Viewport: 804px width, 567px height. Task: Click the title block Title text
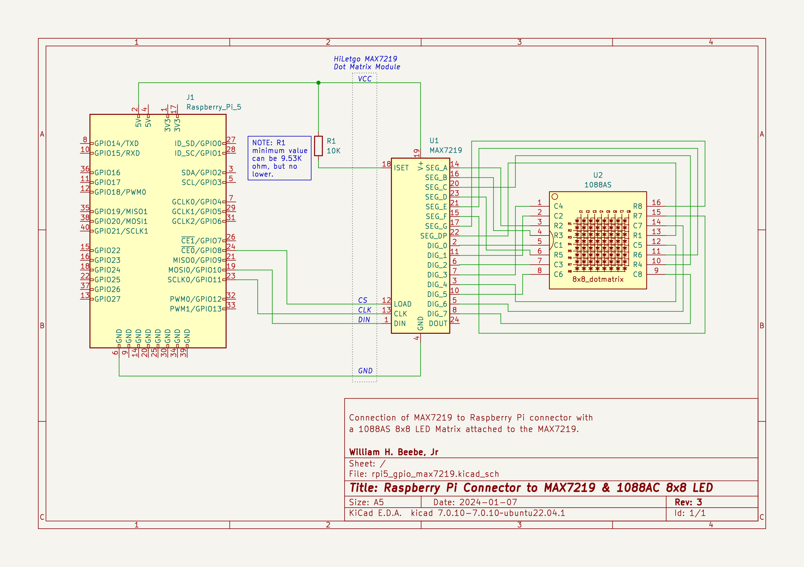[531, 488]
